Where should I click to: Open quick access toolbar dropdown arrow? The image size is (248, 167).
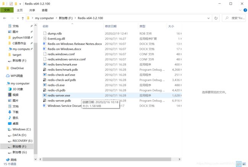click(x=20, y=4)
